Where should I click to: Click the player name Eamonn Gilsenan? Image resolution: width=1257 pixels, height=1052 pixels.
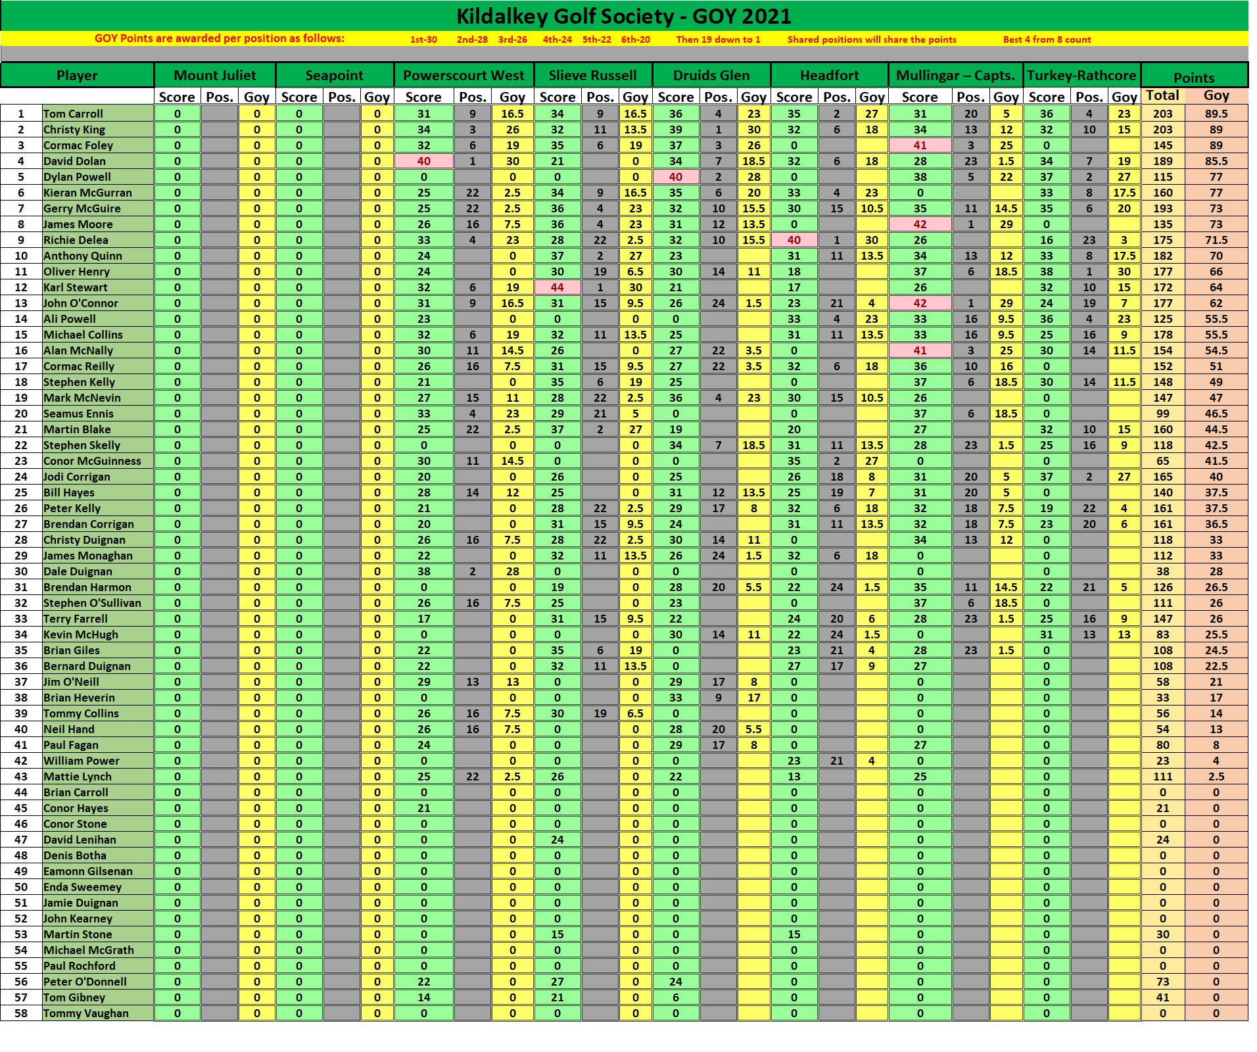click(x=88, y=871)
